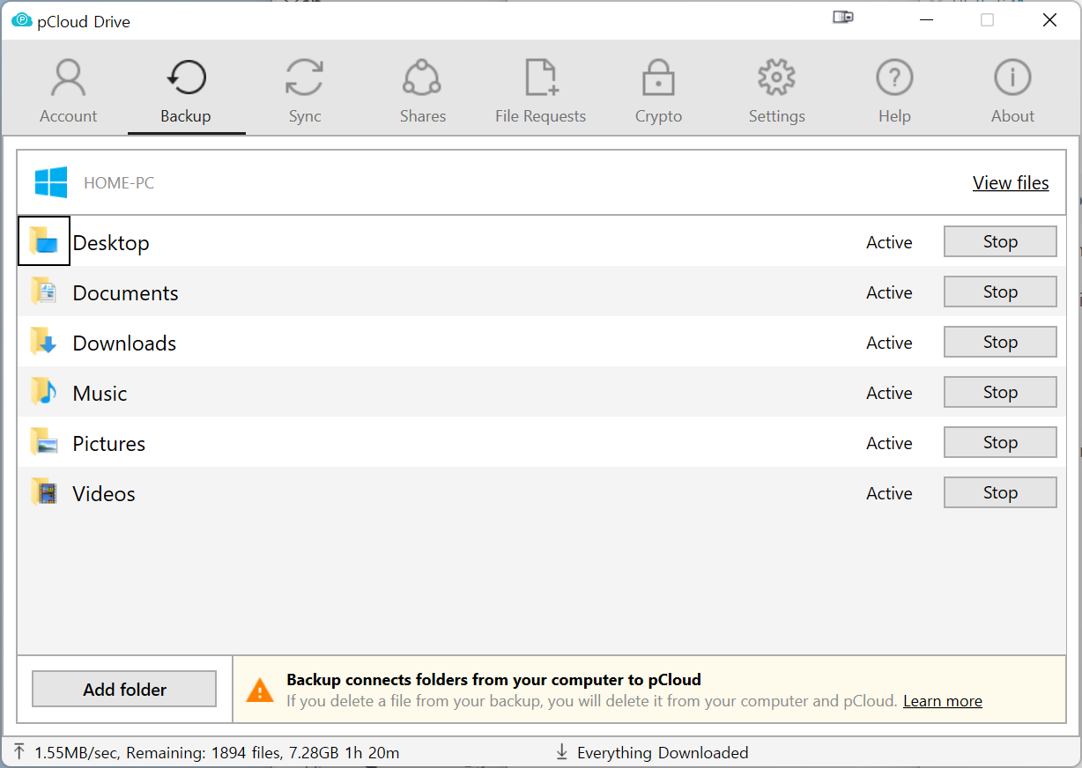1082x768 pixels.
Task: Switch to the Shares tab label
Action: [x=423, y=116]
